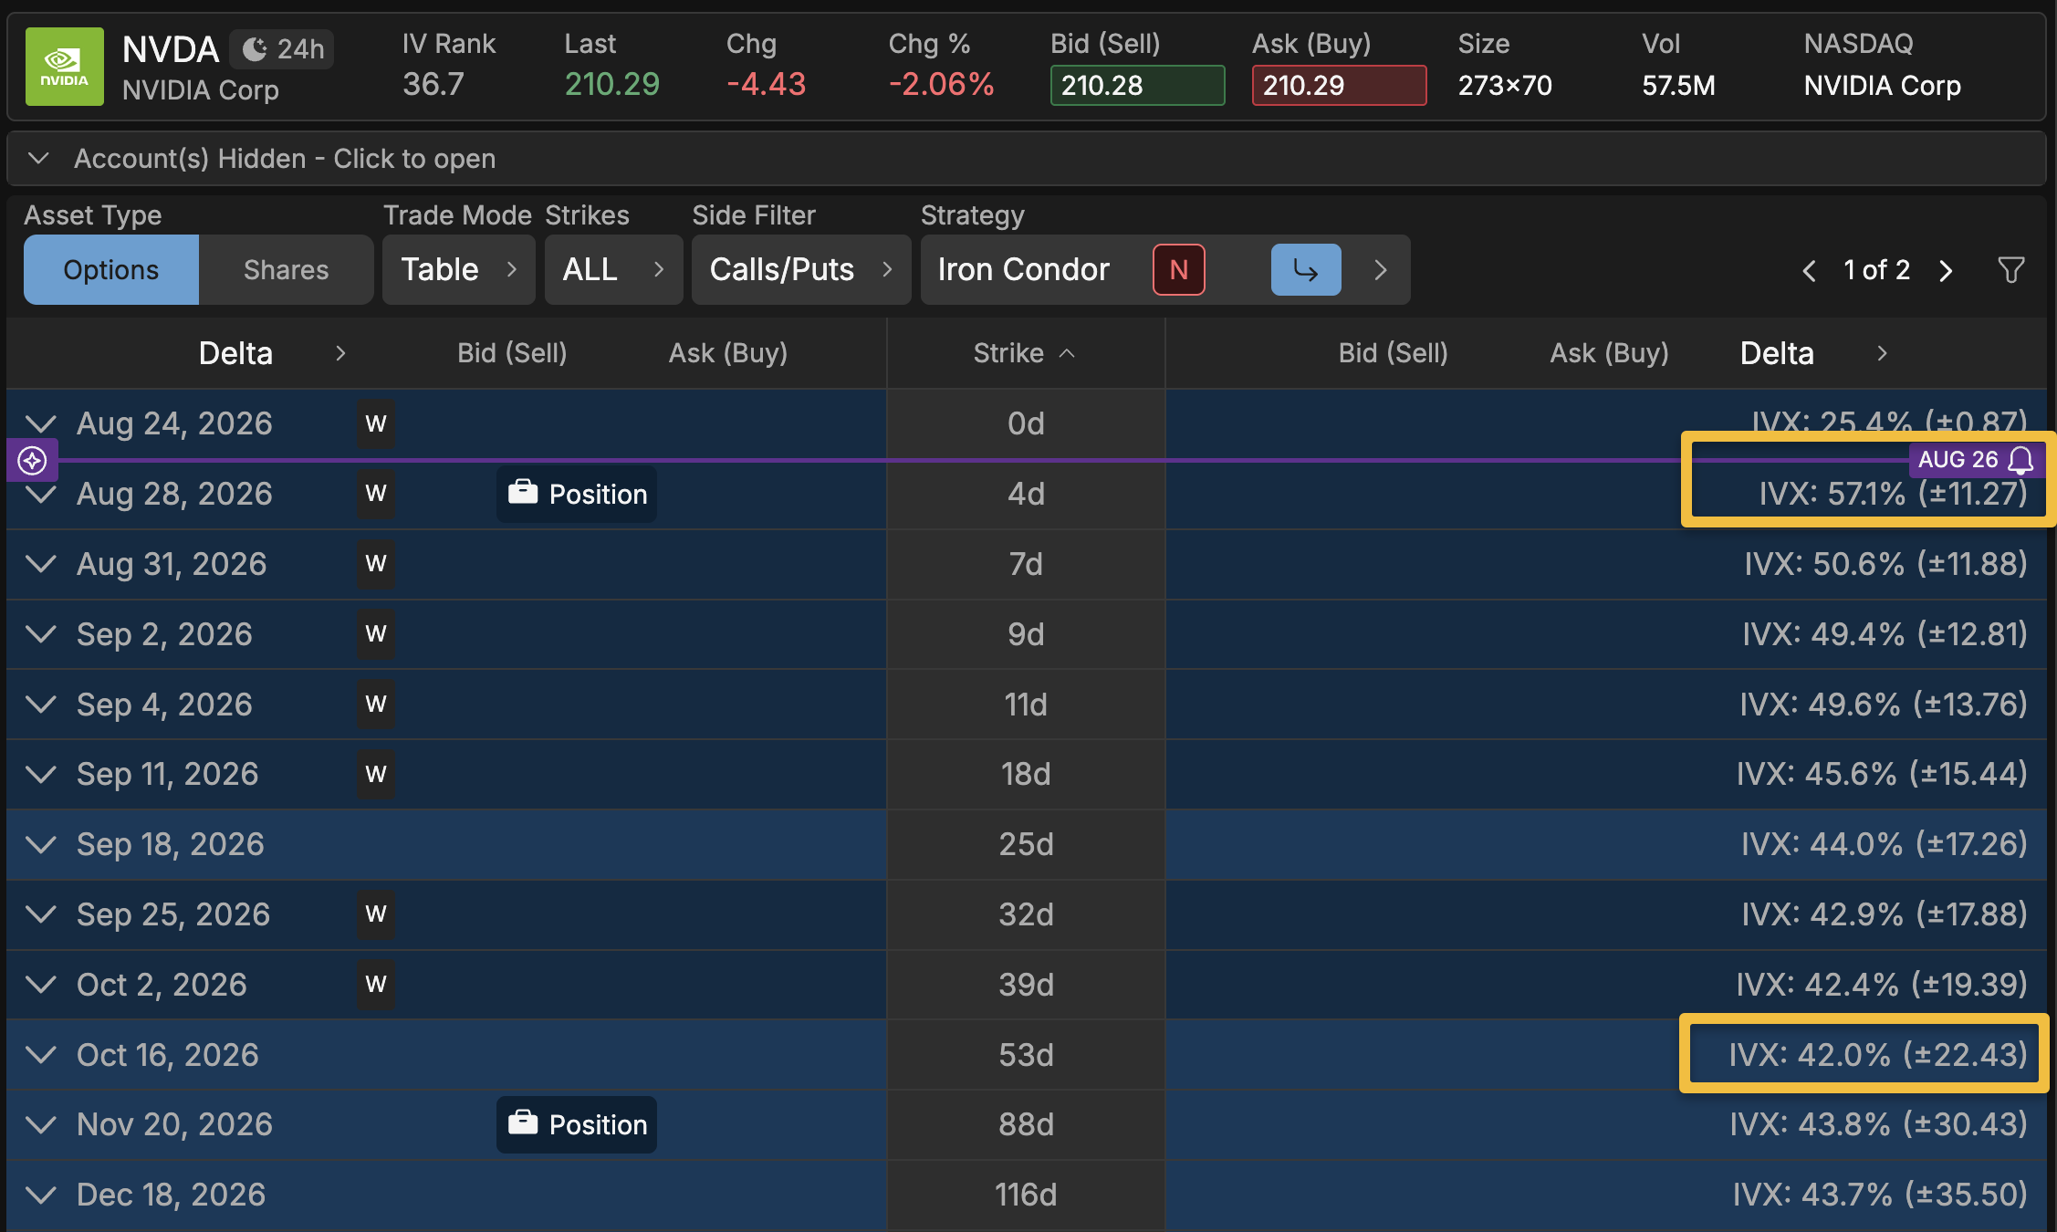
Task: Expand the Aug 24, 2026 expiration
Action: click(41, 423)
